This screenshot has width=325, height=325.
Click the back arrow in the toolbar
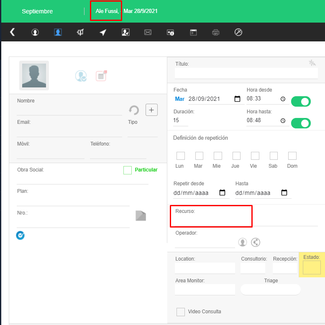(13, 32)
